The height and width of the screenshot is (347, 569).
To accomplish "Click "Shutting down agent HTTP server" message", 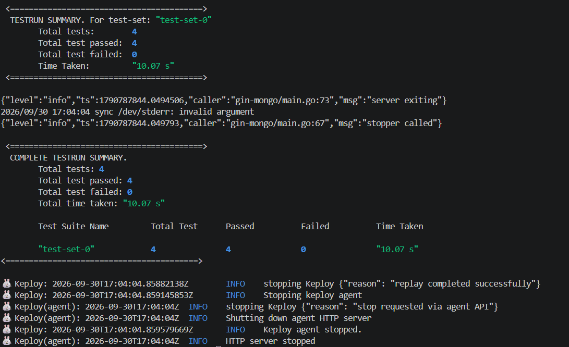I will [x=299, y=318].
